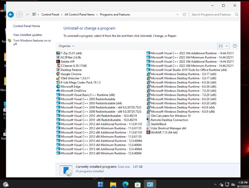Open Microsoft Store from the taskbar
The height and width of the screenshot is (188, 249).
(137, 185)
